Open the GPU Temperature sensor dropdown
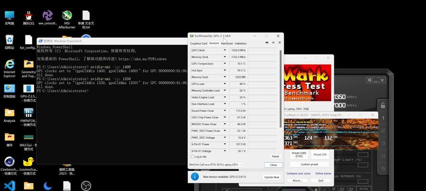This screenshot has width=426, height=191. coord(225,64)
